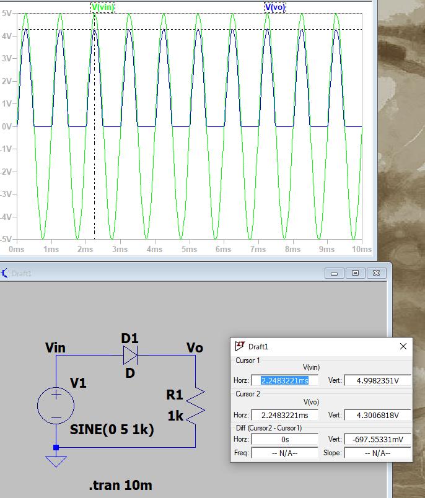Click Cursor 1 Vert voltage field

coord(377,380)
